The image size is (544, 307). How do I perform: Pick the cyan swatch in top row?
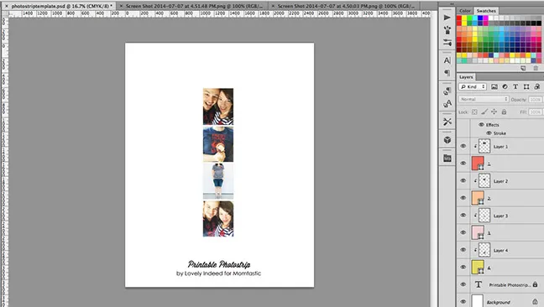(x=475, y=18)
